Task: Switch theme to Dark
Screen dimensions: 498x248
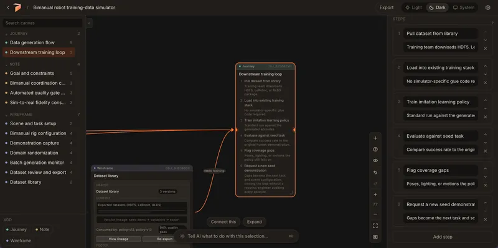Action: point(438,7)
